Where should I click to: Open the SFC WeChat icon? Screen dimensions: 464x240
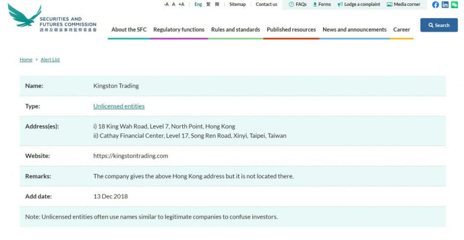(x=454, y=5)
